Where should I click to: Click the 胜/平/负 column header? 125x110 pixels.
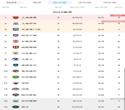click(77, 7)
